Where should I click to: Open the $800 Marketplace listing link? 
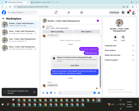57,28
